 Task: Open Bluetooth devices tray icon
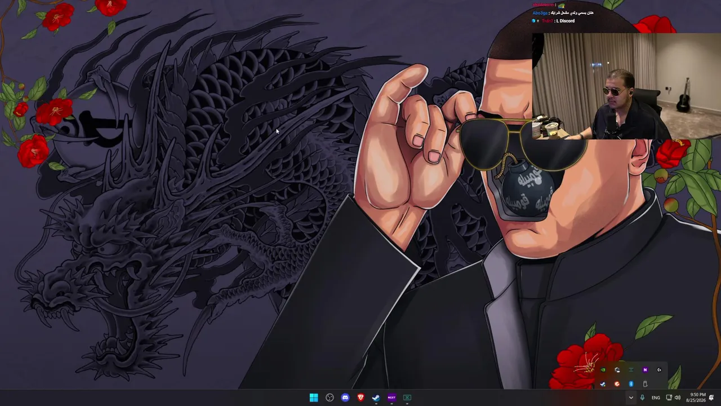[x=631, y=384]
